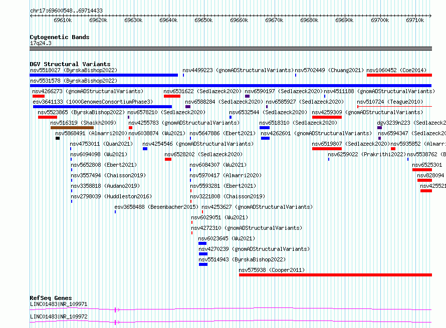Click the nsv4753011 (Quan2021) label
The height and width of the screenshot is (328, 446).
click(102, 144)
